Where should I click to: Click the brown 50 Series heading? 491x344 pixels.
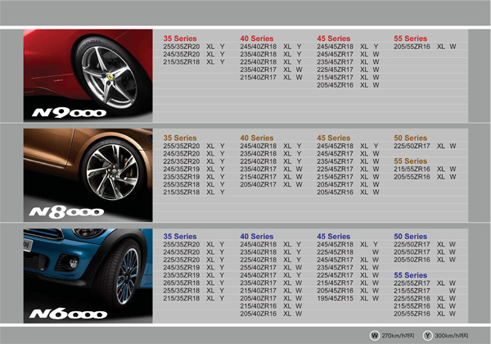coord(411,138)
